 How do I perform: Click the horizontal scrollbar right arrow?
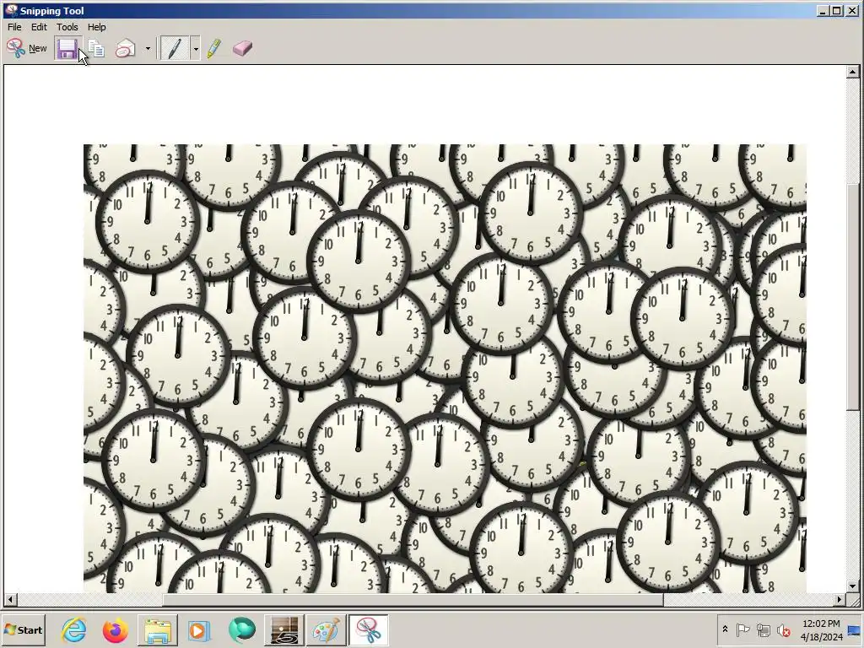[x=840, y=599]
